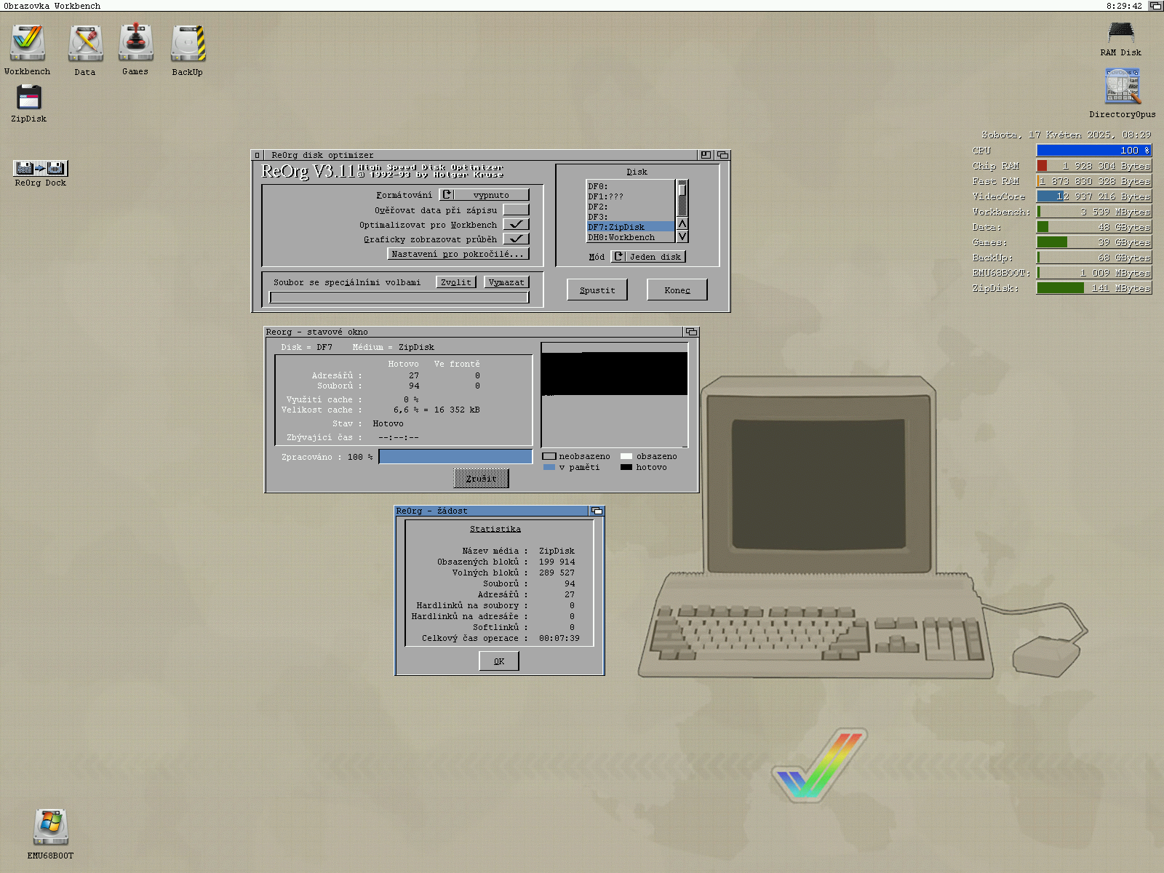Open the RAM Disk icon
Image resolution: width=1164 pixels, height=873 pixels.
tap(1120, 33)
